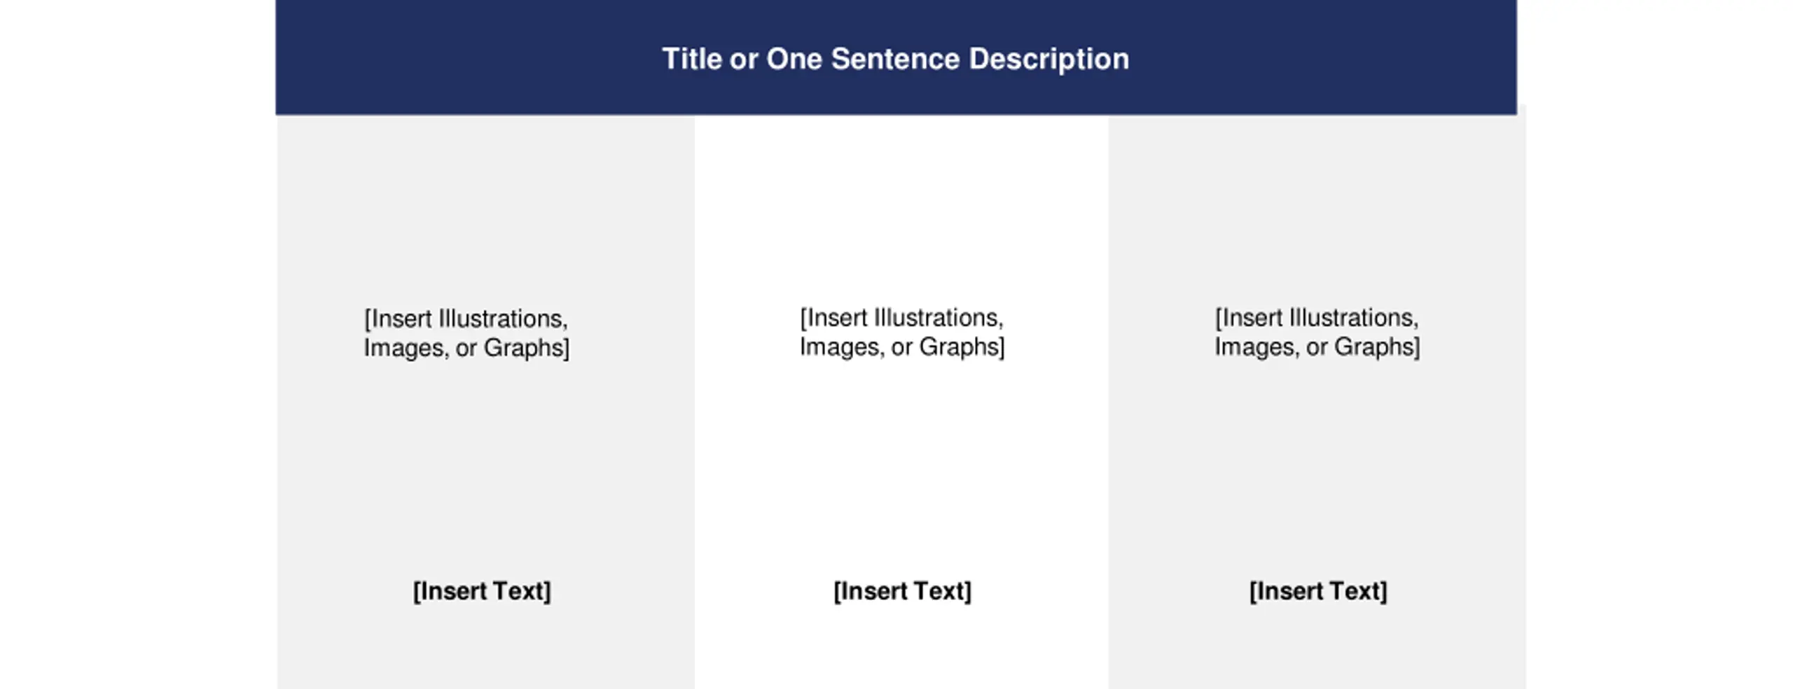
Task: Click navy banner area right of the title
Action: [1324, 57]
